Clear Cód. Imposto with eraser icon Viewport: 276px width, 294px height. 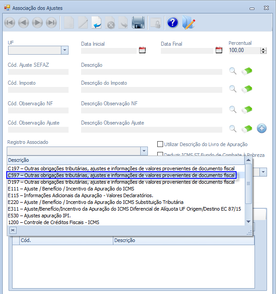(x=247, y=89)
